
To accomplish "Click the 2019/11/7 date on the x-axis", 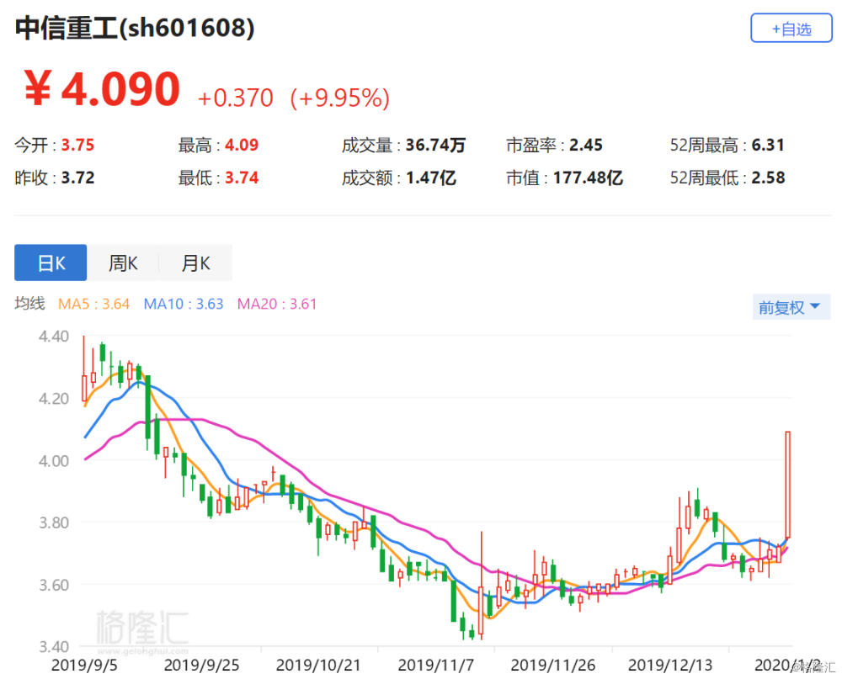I will [x=435, y=665].
